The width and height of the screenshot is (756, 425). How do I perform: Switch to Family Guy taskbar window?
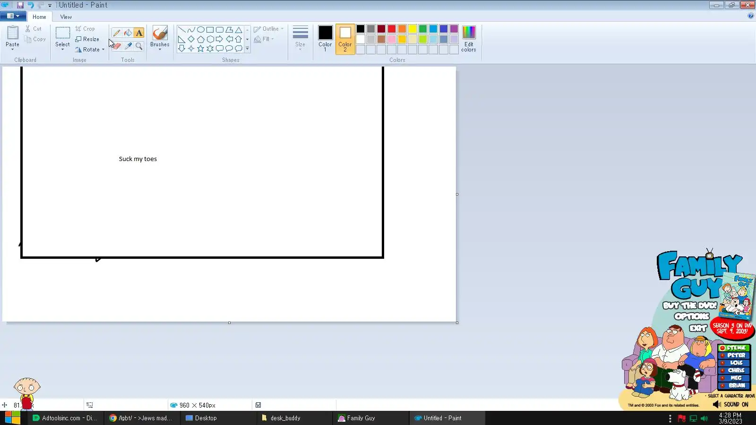tap(371, 418)
